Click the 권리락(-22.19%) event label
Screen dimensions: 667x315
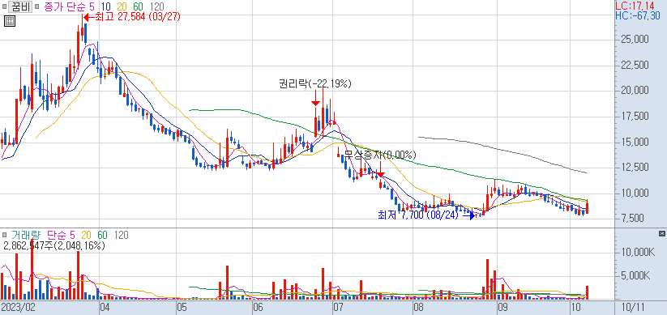coord(315,83)
